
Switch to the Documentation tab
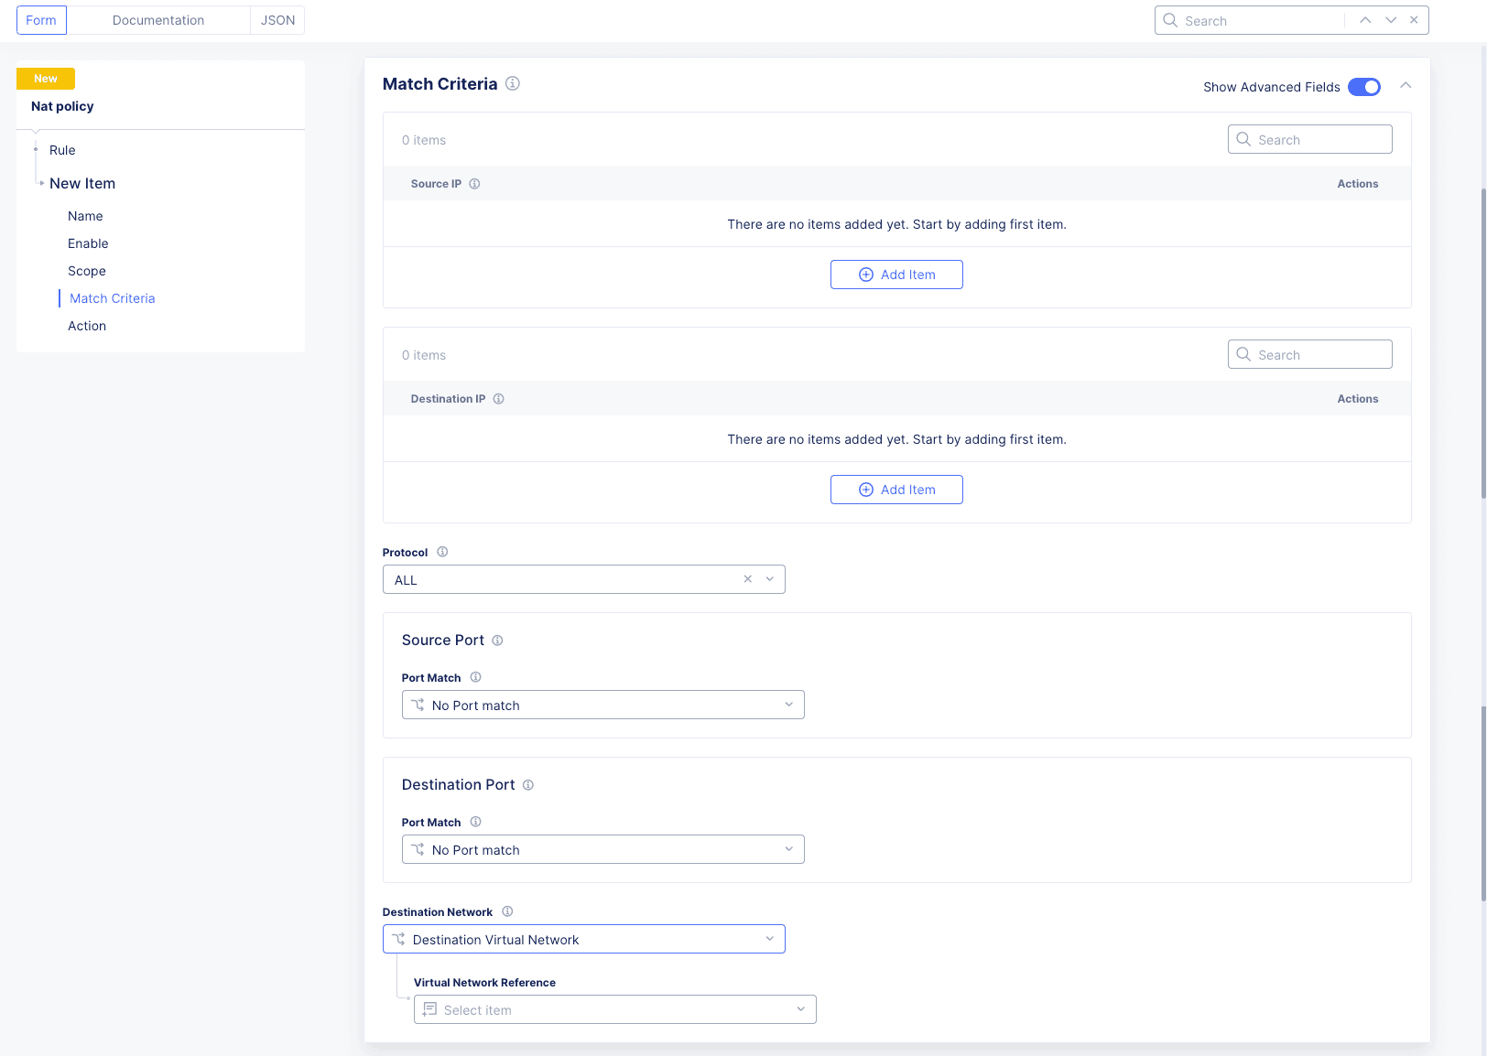pos(158,20)
